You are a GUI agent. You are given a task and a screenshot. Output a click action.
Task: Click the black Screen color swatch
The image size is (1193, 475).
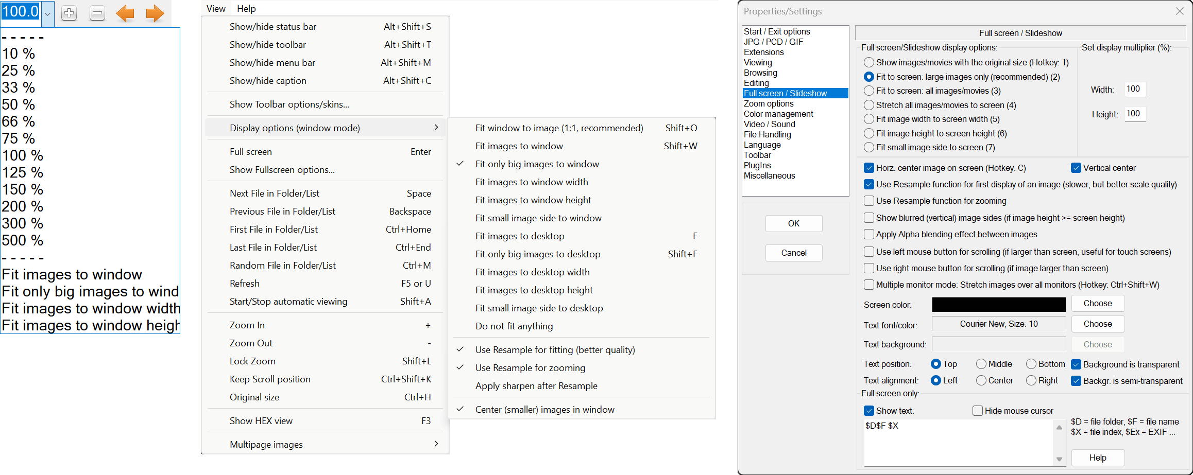pyautogui.click(x=998, y=304)
